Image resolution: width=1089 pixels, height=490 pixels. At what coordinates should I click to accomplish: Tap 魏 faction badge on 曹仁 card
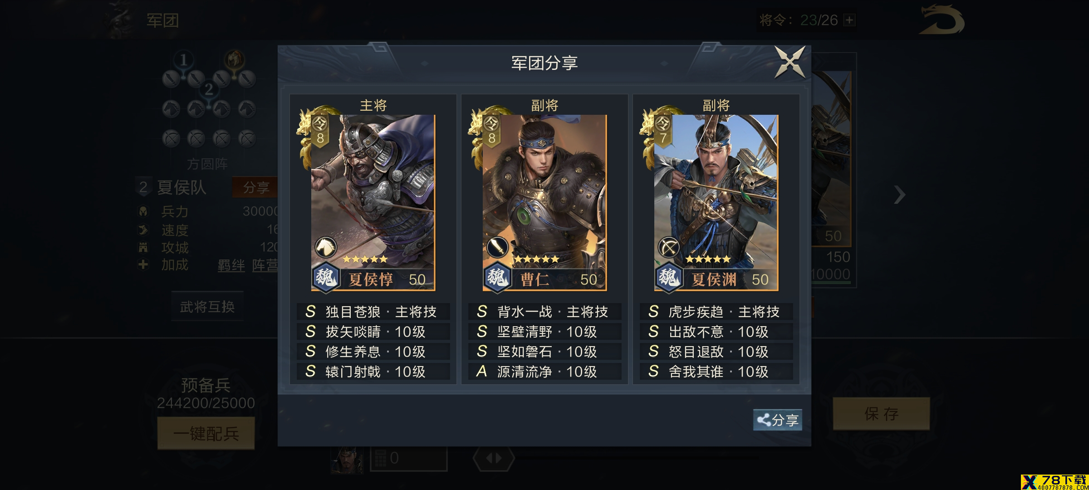pos(497,277)
